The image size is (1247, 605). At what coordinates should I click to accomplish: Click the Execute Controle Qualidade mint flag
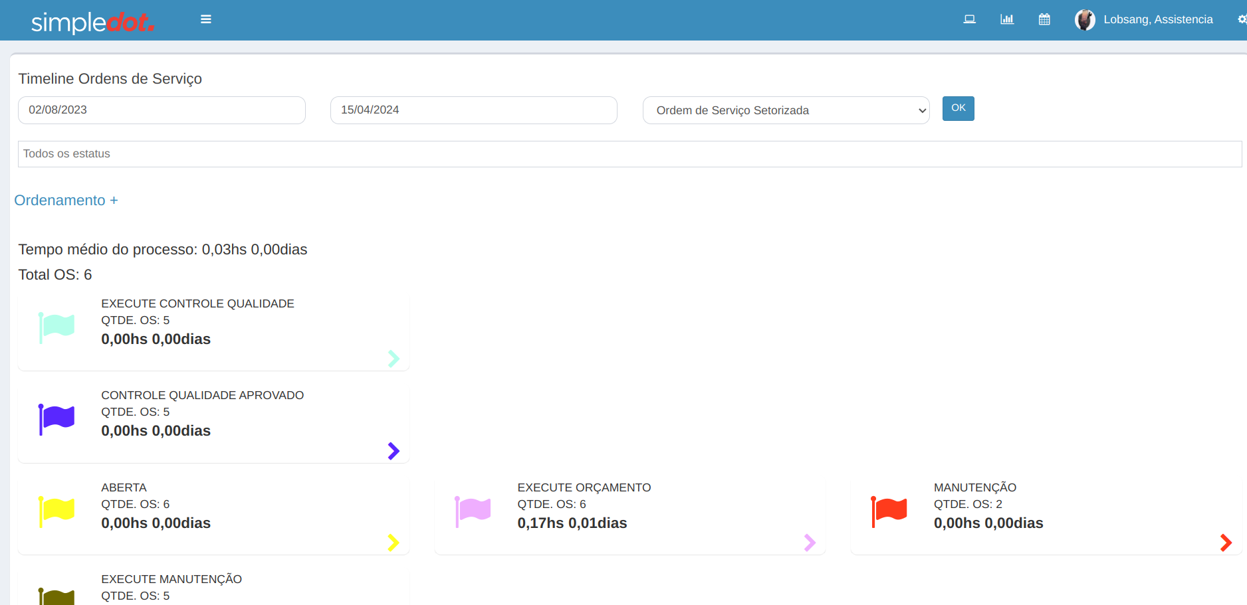tap(57, 327)
